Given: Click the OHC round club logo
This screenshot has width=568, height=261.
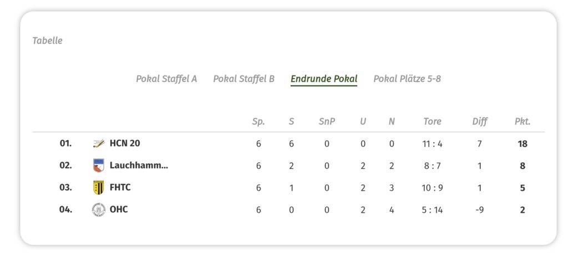Looking at the screenshot, I should tap(99, 209).
